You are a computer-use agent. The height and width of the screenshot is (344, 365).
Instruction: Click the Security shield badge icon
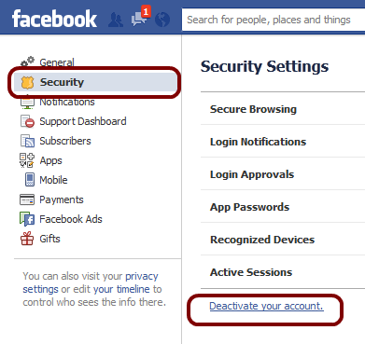tap(27, 82)
